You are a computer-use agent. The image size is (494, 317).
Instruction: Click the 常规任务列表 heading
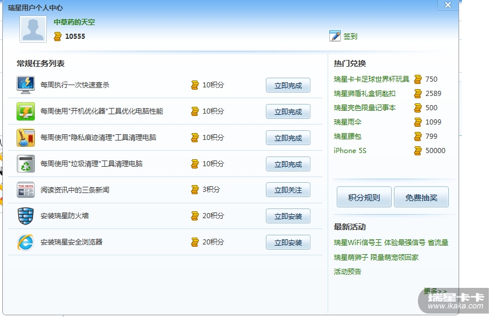click(x=41, y=63)
